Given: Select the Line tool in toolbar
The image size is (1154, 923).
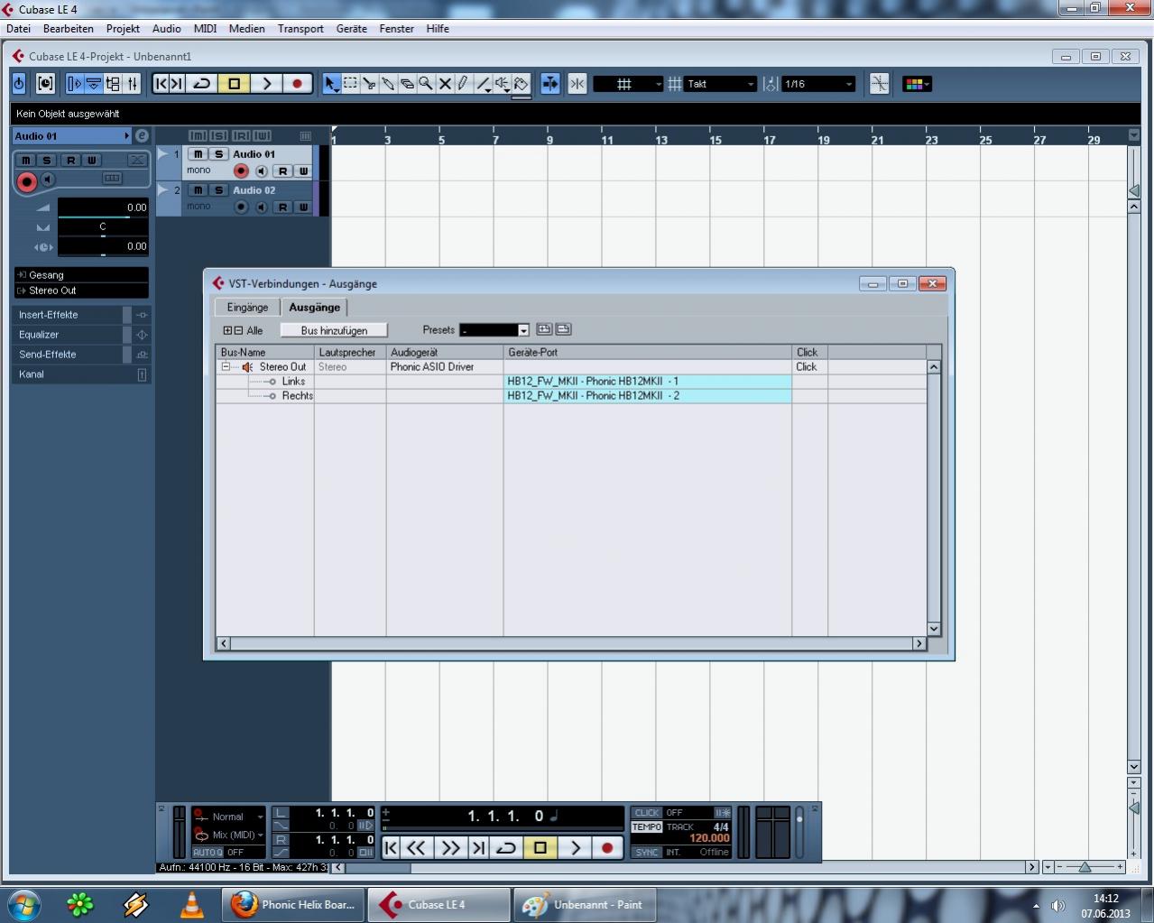Looking at the screenshot, I should pos(483,84).
